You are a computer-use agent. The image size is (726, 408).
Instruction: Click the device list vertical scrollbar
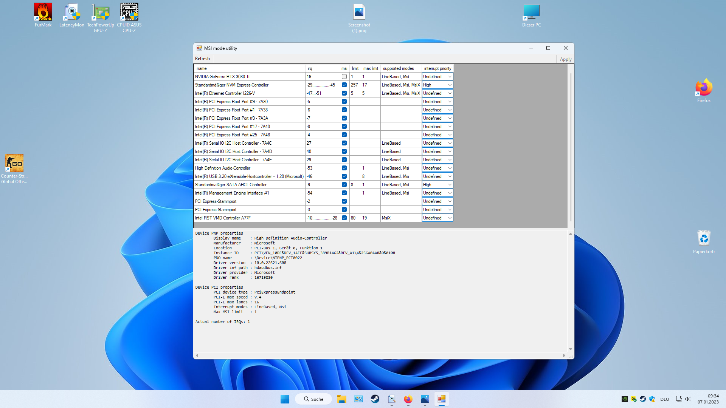pyautogui.click(x=571, y=147)
